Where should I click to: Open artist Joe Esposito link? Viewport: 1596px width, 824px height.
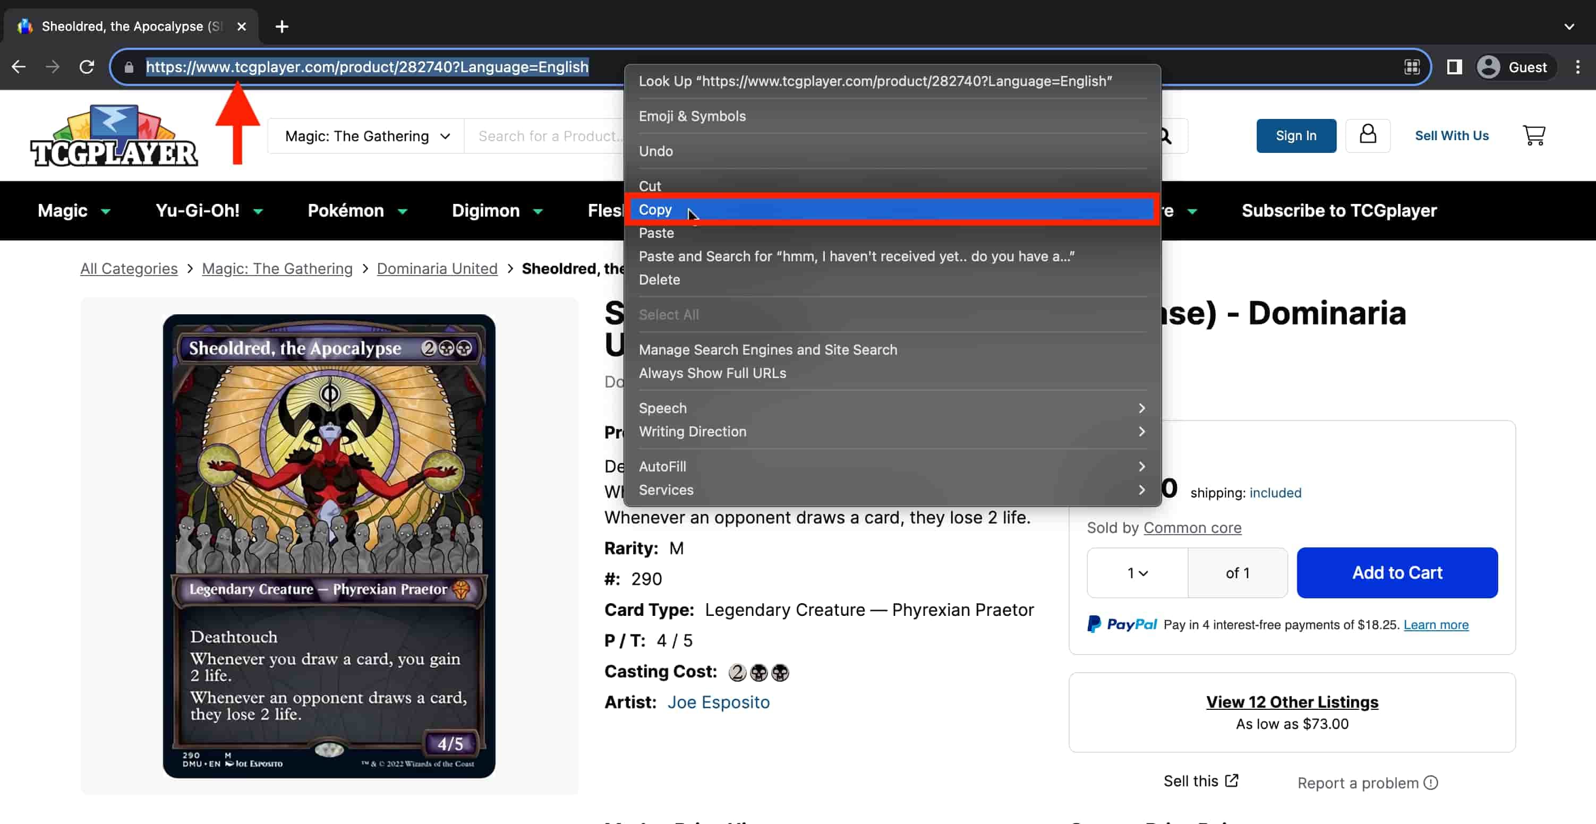(718, 702)
